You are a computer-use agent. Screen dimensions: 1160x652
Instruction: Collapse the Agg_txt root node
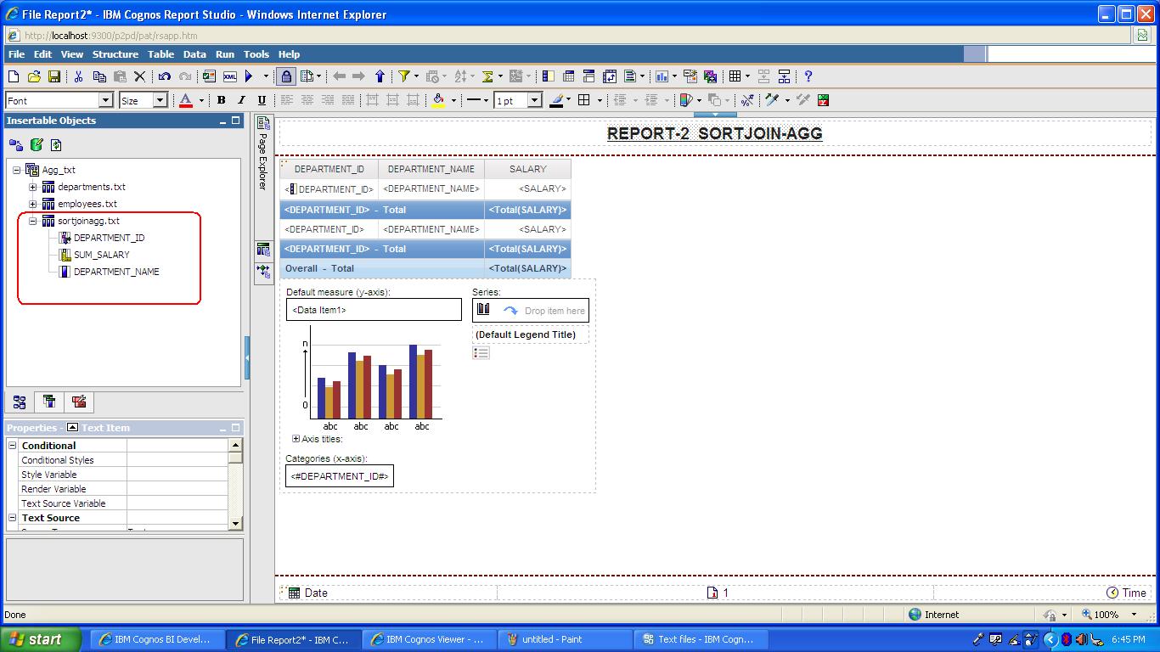(x=16, y=170)
